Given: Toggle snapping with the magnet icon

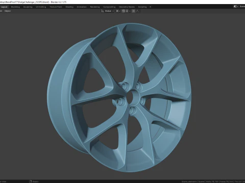Looking at the screenshot, I should coord(124,11).
